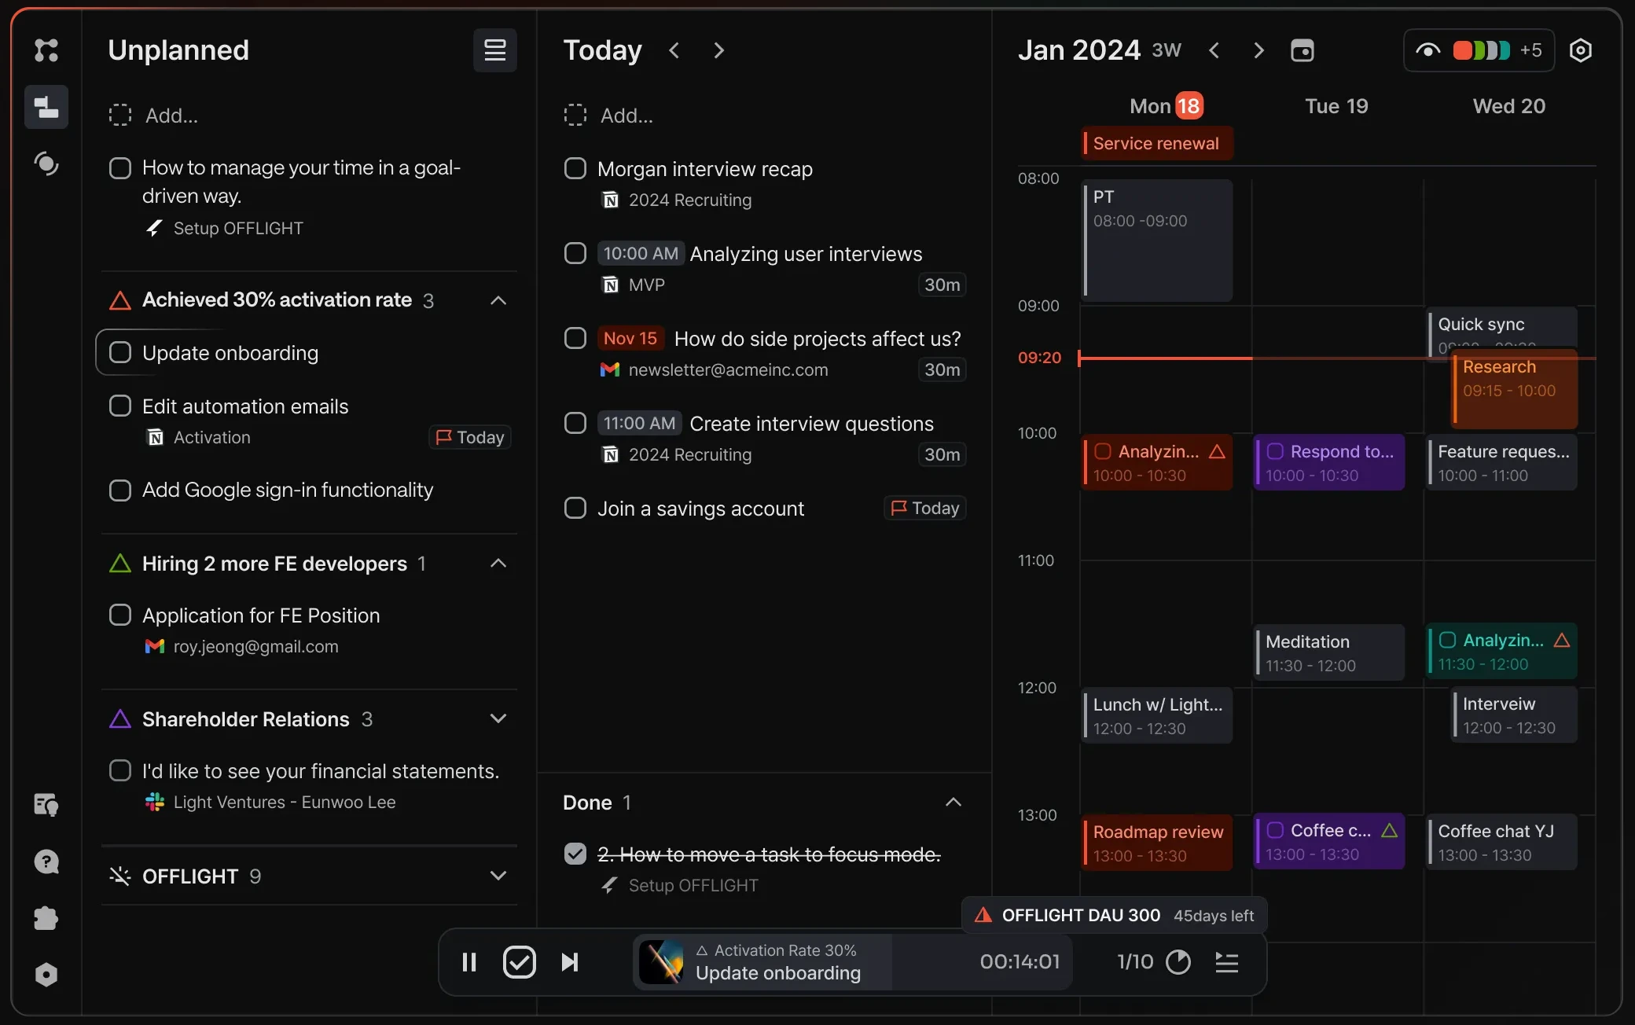
Task: Check off Morgan interview recap task
Action: pyautogui.click(x=575, y=169)
